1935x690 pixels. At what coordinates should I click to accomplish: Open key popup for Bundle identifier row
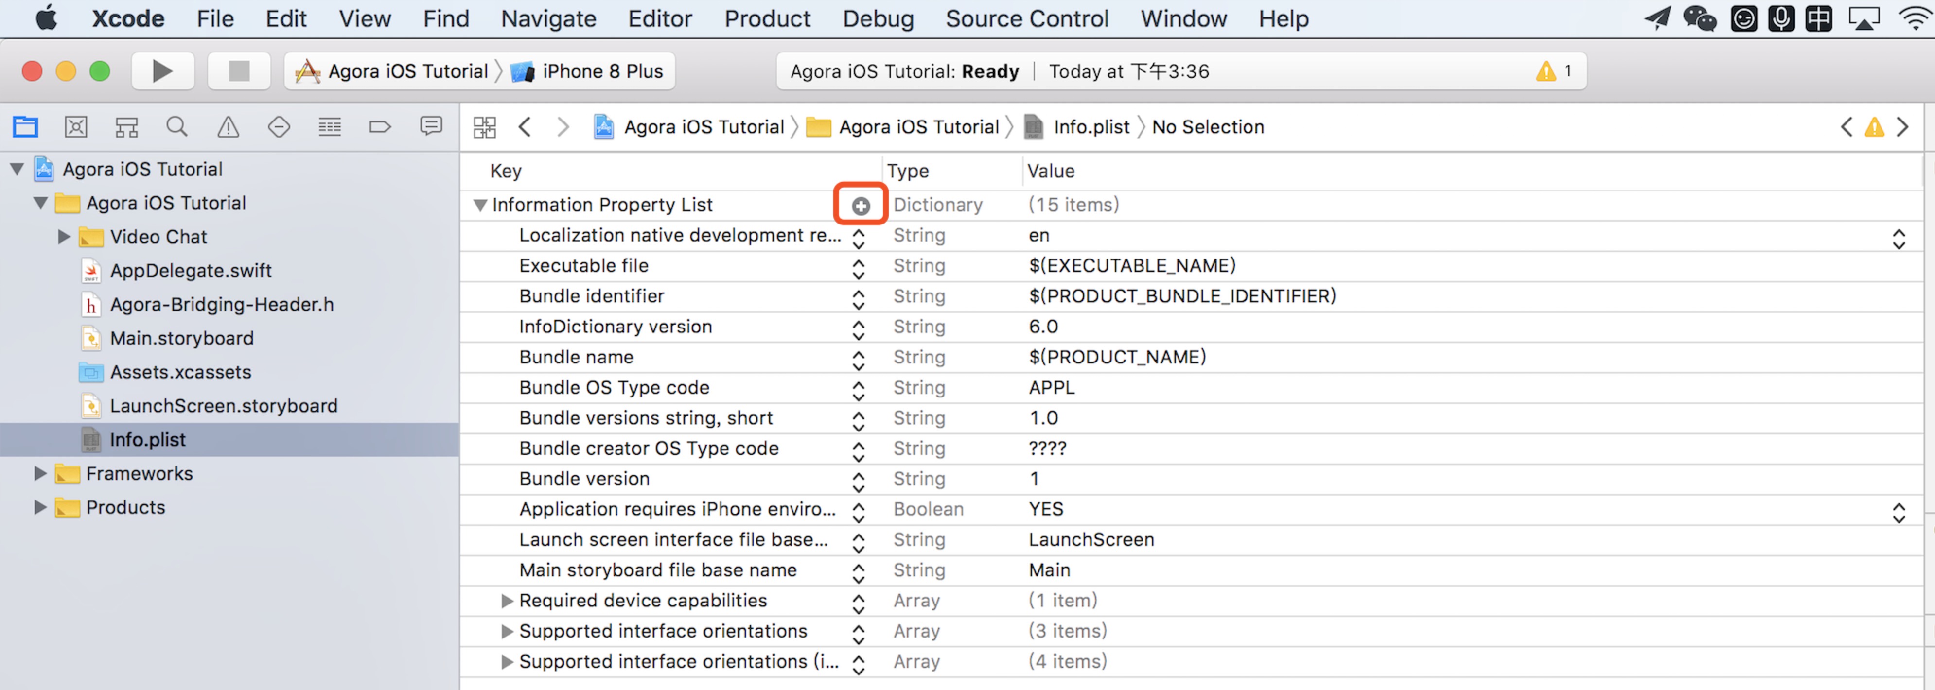[859, 300]
